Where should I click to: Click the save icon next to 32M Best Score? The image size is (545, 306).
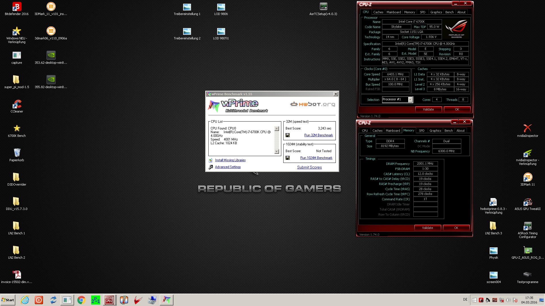pos(288,135)
